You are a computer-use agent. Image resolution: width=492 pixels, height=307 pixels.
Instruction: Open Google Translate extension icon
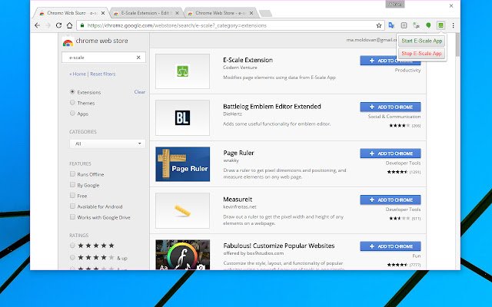coord(391,25)
